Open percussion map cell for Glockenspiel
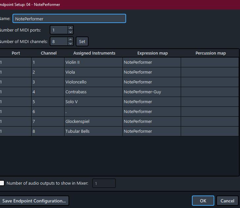This screenshot has width=240, height=208. (210, 121)
